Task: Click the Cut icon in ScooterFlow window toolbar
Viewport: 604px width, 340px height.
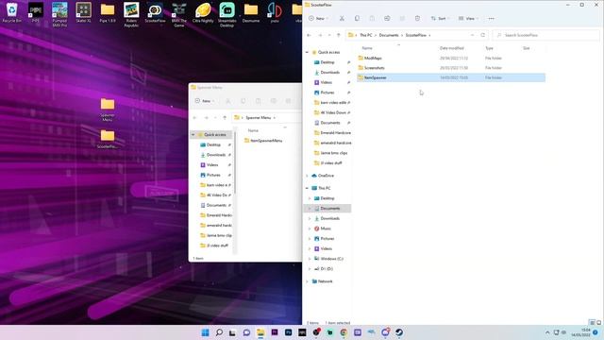Action: coord(342,19)
